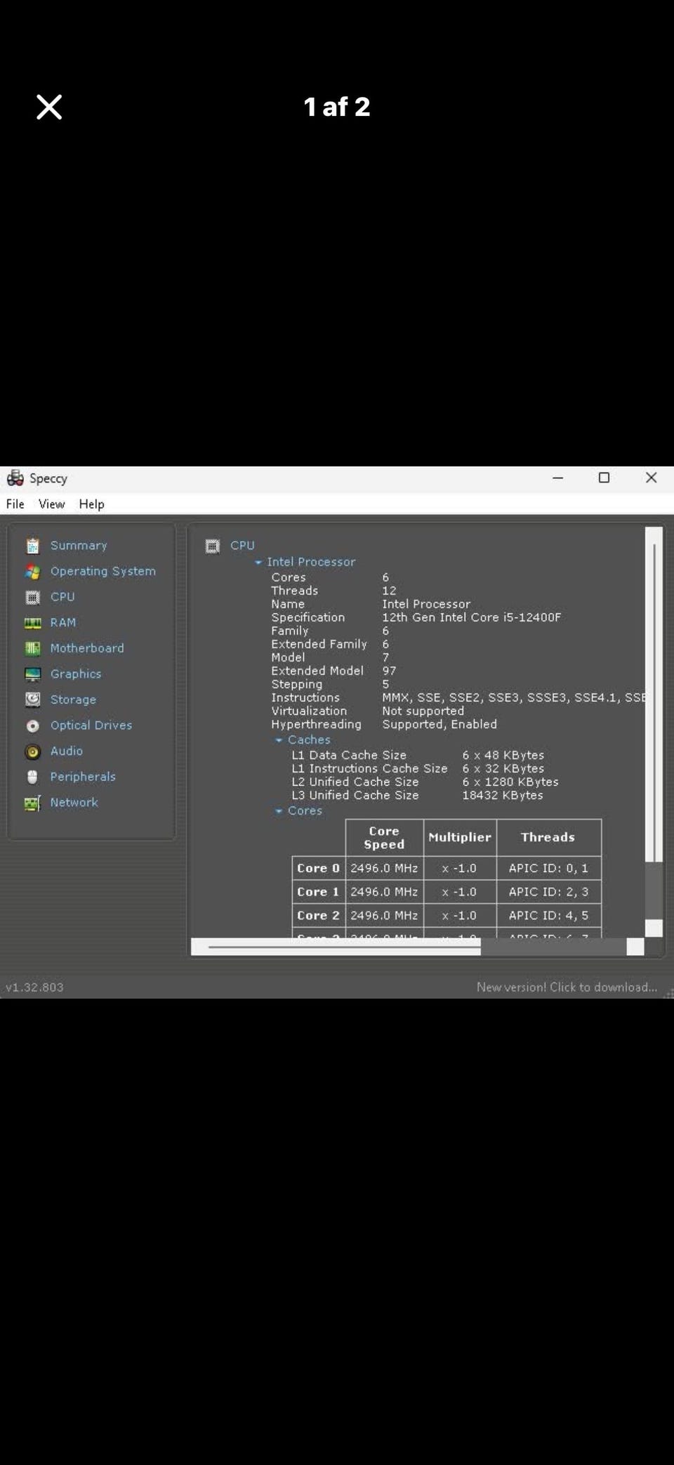This screenshot has width=674, height=1465.
Task: View Peripherals information
Action: pos(83,777)
